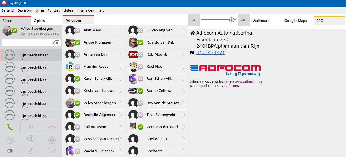Select Lijn 1 handset button
The image size is (346, 157).
click(x=10, y=55)
